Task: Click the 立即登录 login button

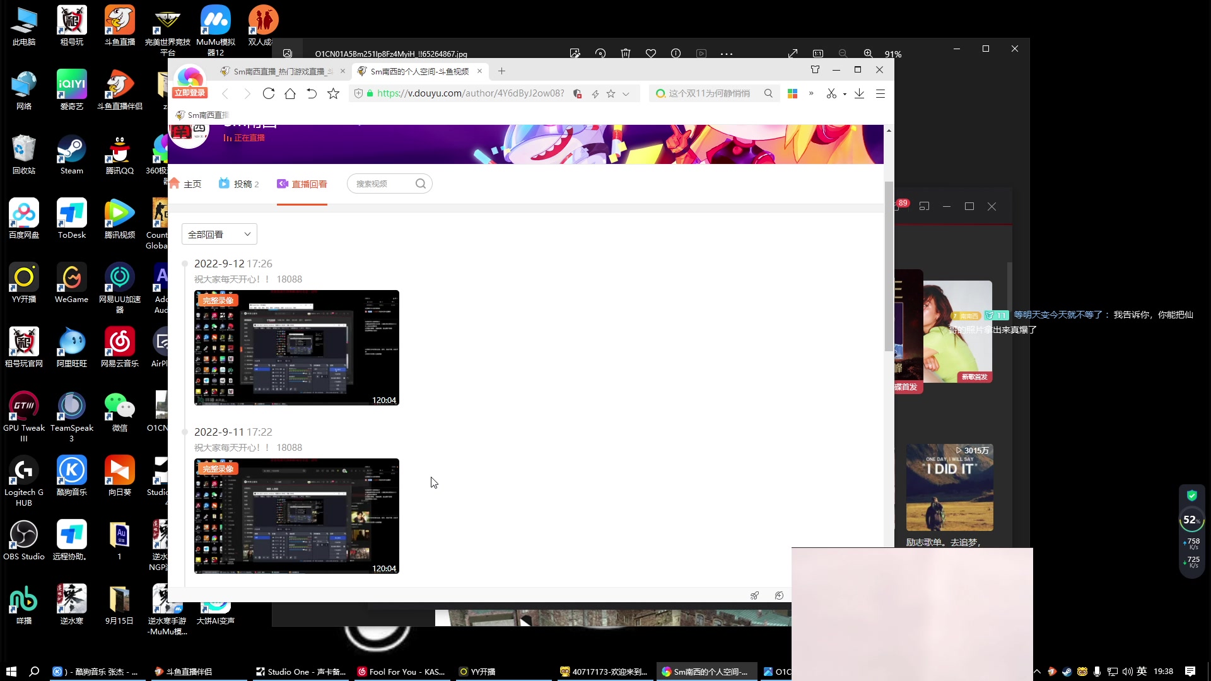Action: coord(190,93)
